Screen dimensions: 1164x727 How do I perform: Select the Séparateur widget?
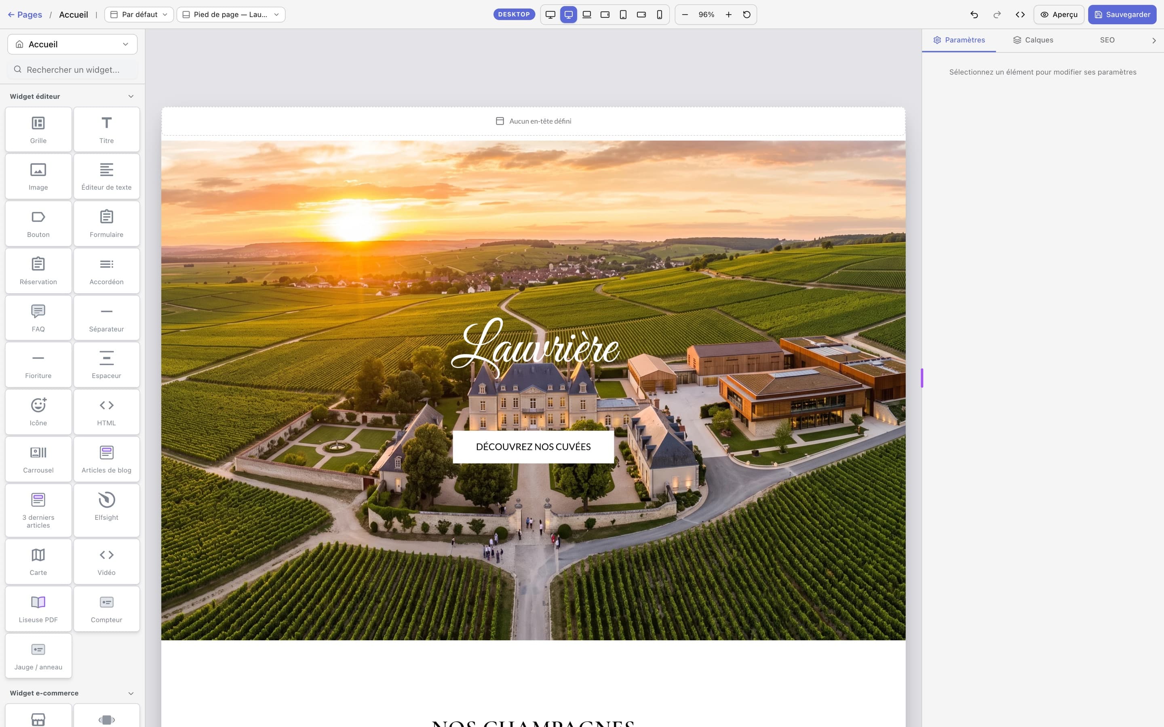coord(106,318)
